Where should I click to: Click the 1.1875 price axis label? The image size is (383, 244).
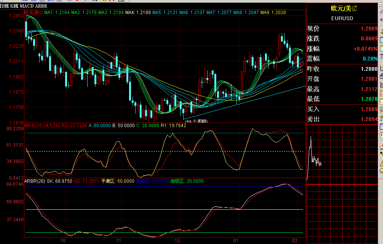[x=16, y=92]
